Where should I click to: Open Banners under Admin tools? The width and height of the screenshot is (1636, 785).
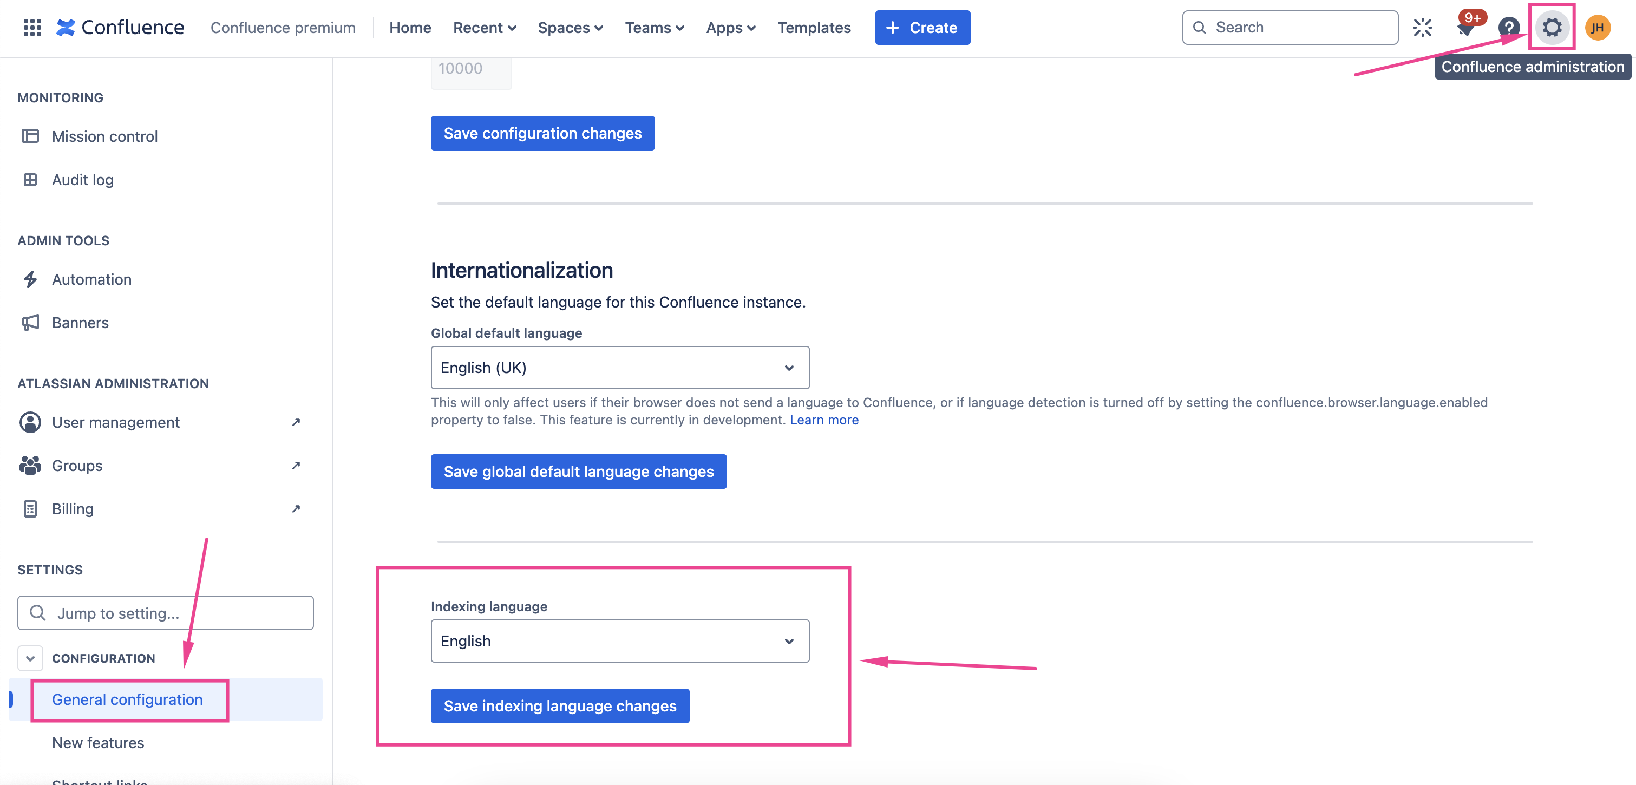tap(80, 322)
